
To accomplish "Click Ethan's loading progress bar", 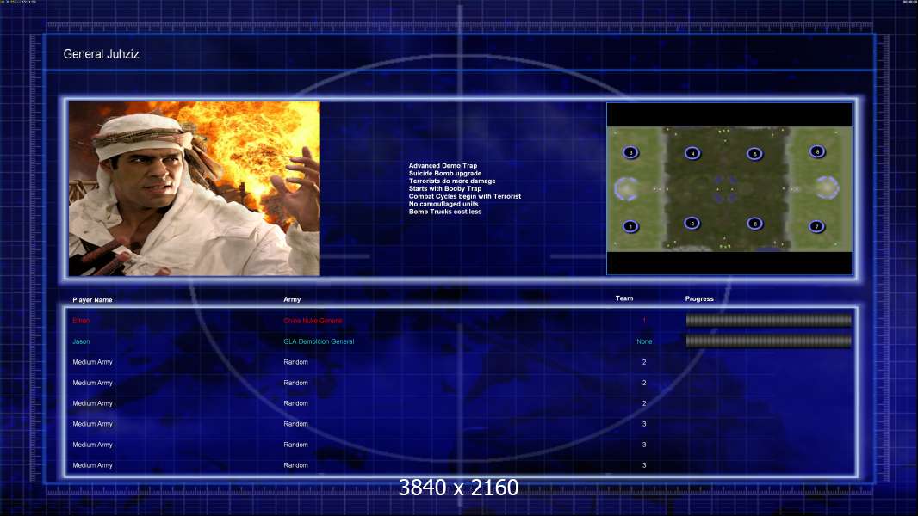I will tap(769, 320).
